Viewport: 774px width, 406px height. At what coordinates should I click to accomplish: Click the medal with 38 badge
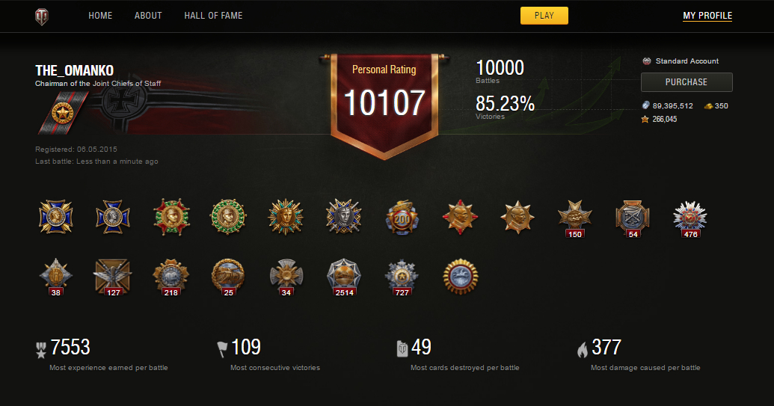[56, 277]
